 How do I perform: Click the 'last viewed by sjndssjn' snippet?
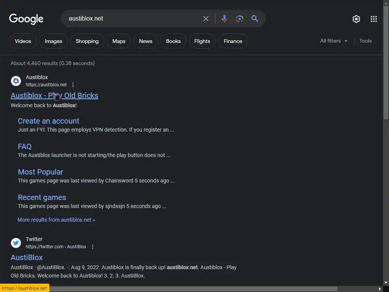point(92,206)
